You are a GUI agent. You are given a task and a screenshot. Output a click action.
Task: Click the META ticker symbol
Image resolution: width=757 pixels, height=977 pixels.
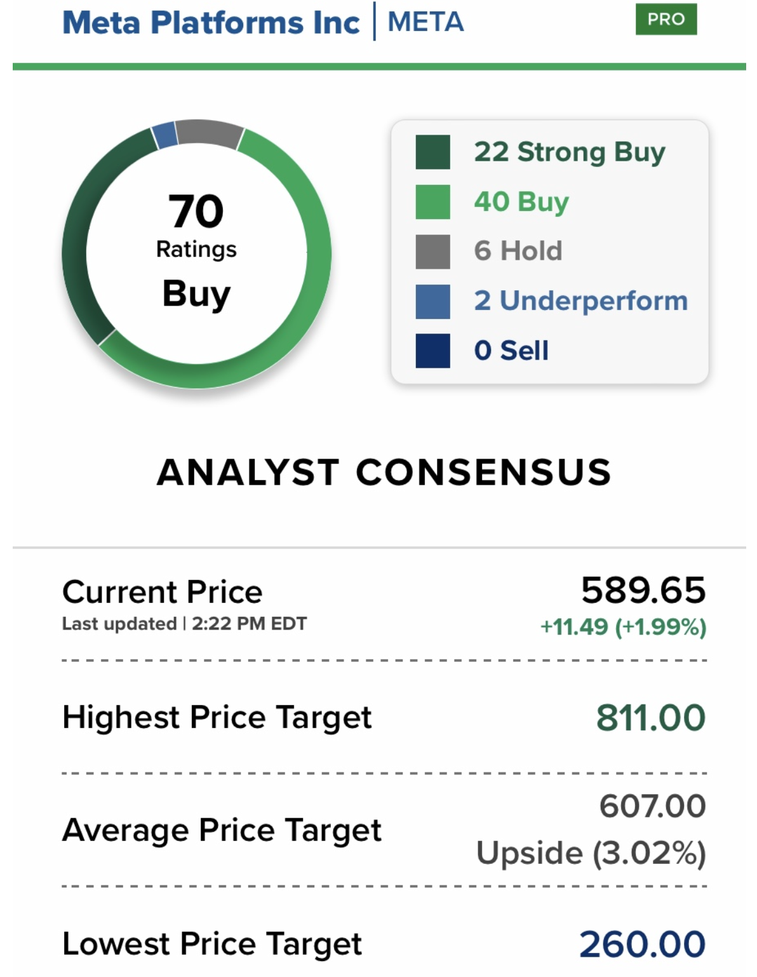[425, 22]
